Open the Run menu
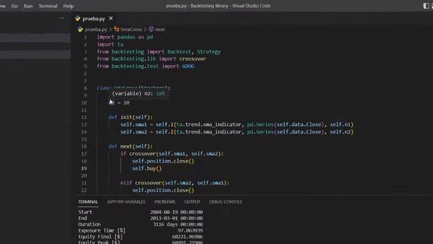The width and height of the screenshot is (433, 244). [x=28, y=6]
